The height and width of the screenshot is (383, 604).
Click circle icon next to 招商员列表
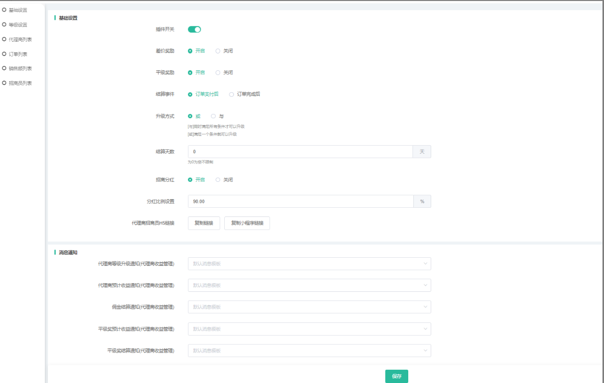tap(5, 83)
